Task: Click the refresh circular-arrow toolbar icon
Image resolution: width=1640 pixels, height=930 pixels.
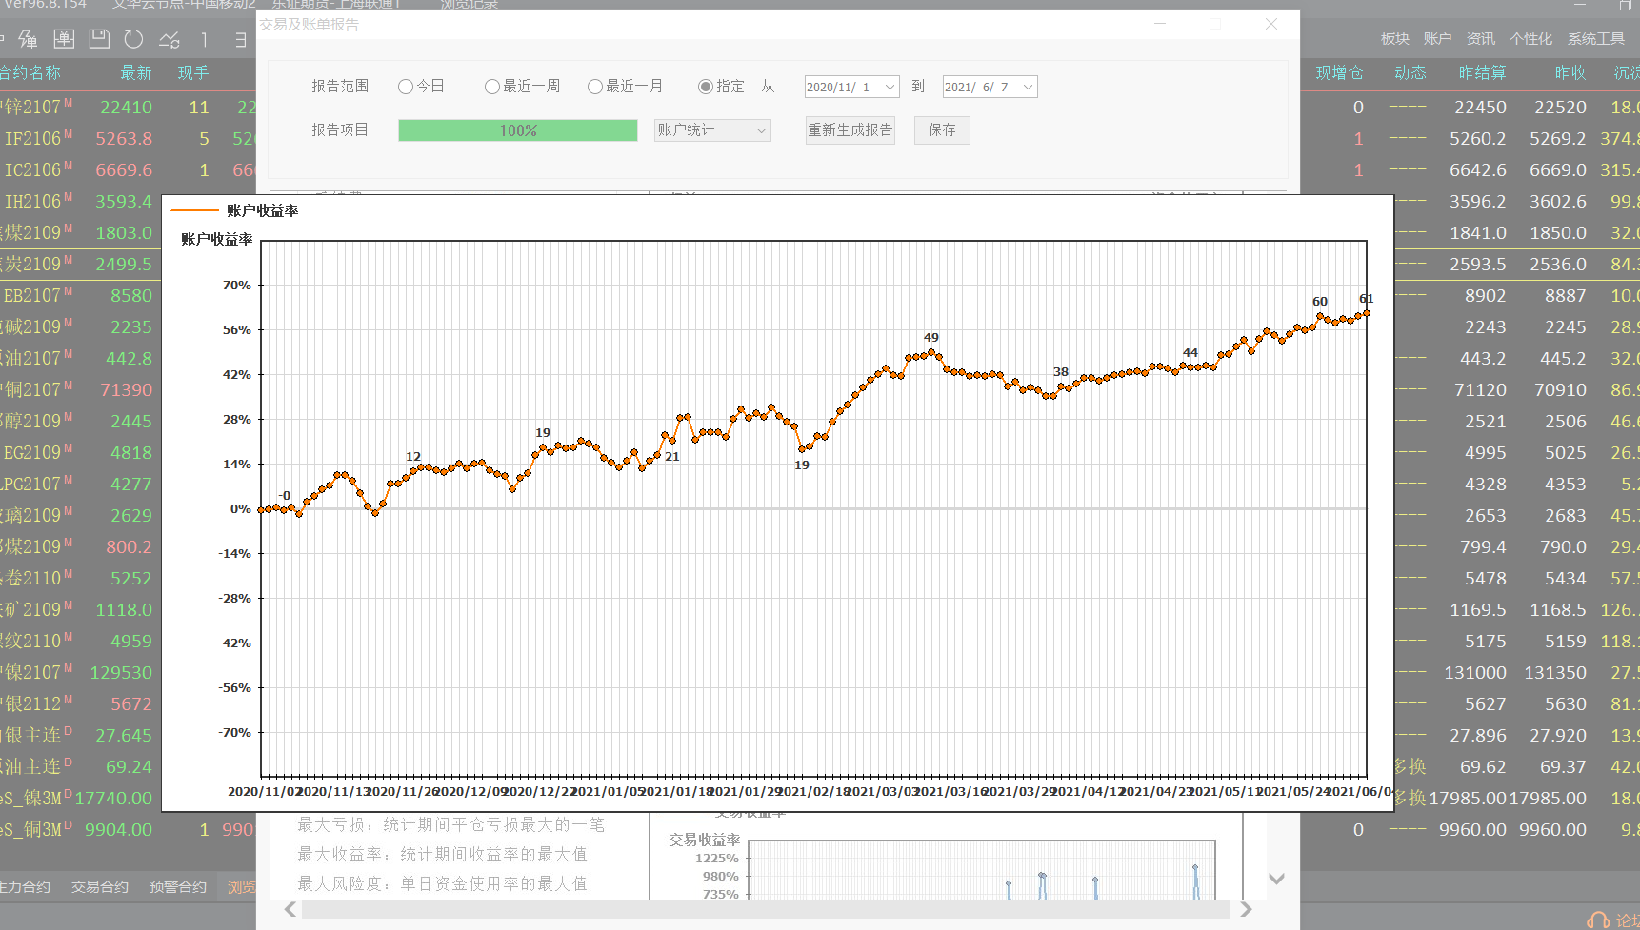Action: pyautogui.click(x=133, y=39)
